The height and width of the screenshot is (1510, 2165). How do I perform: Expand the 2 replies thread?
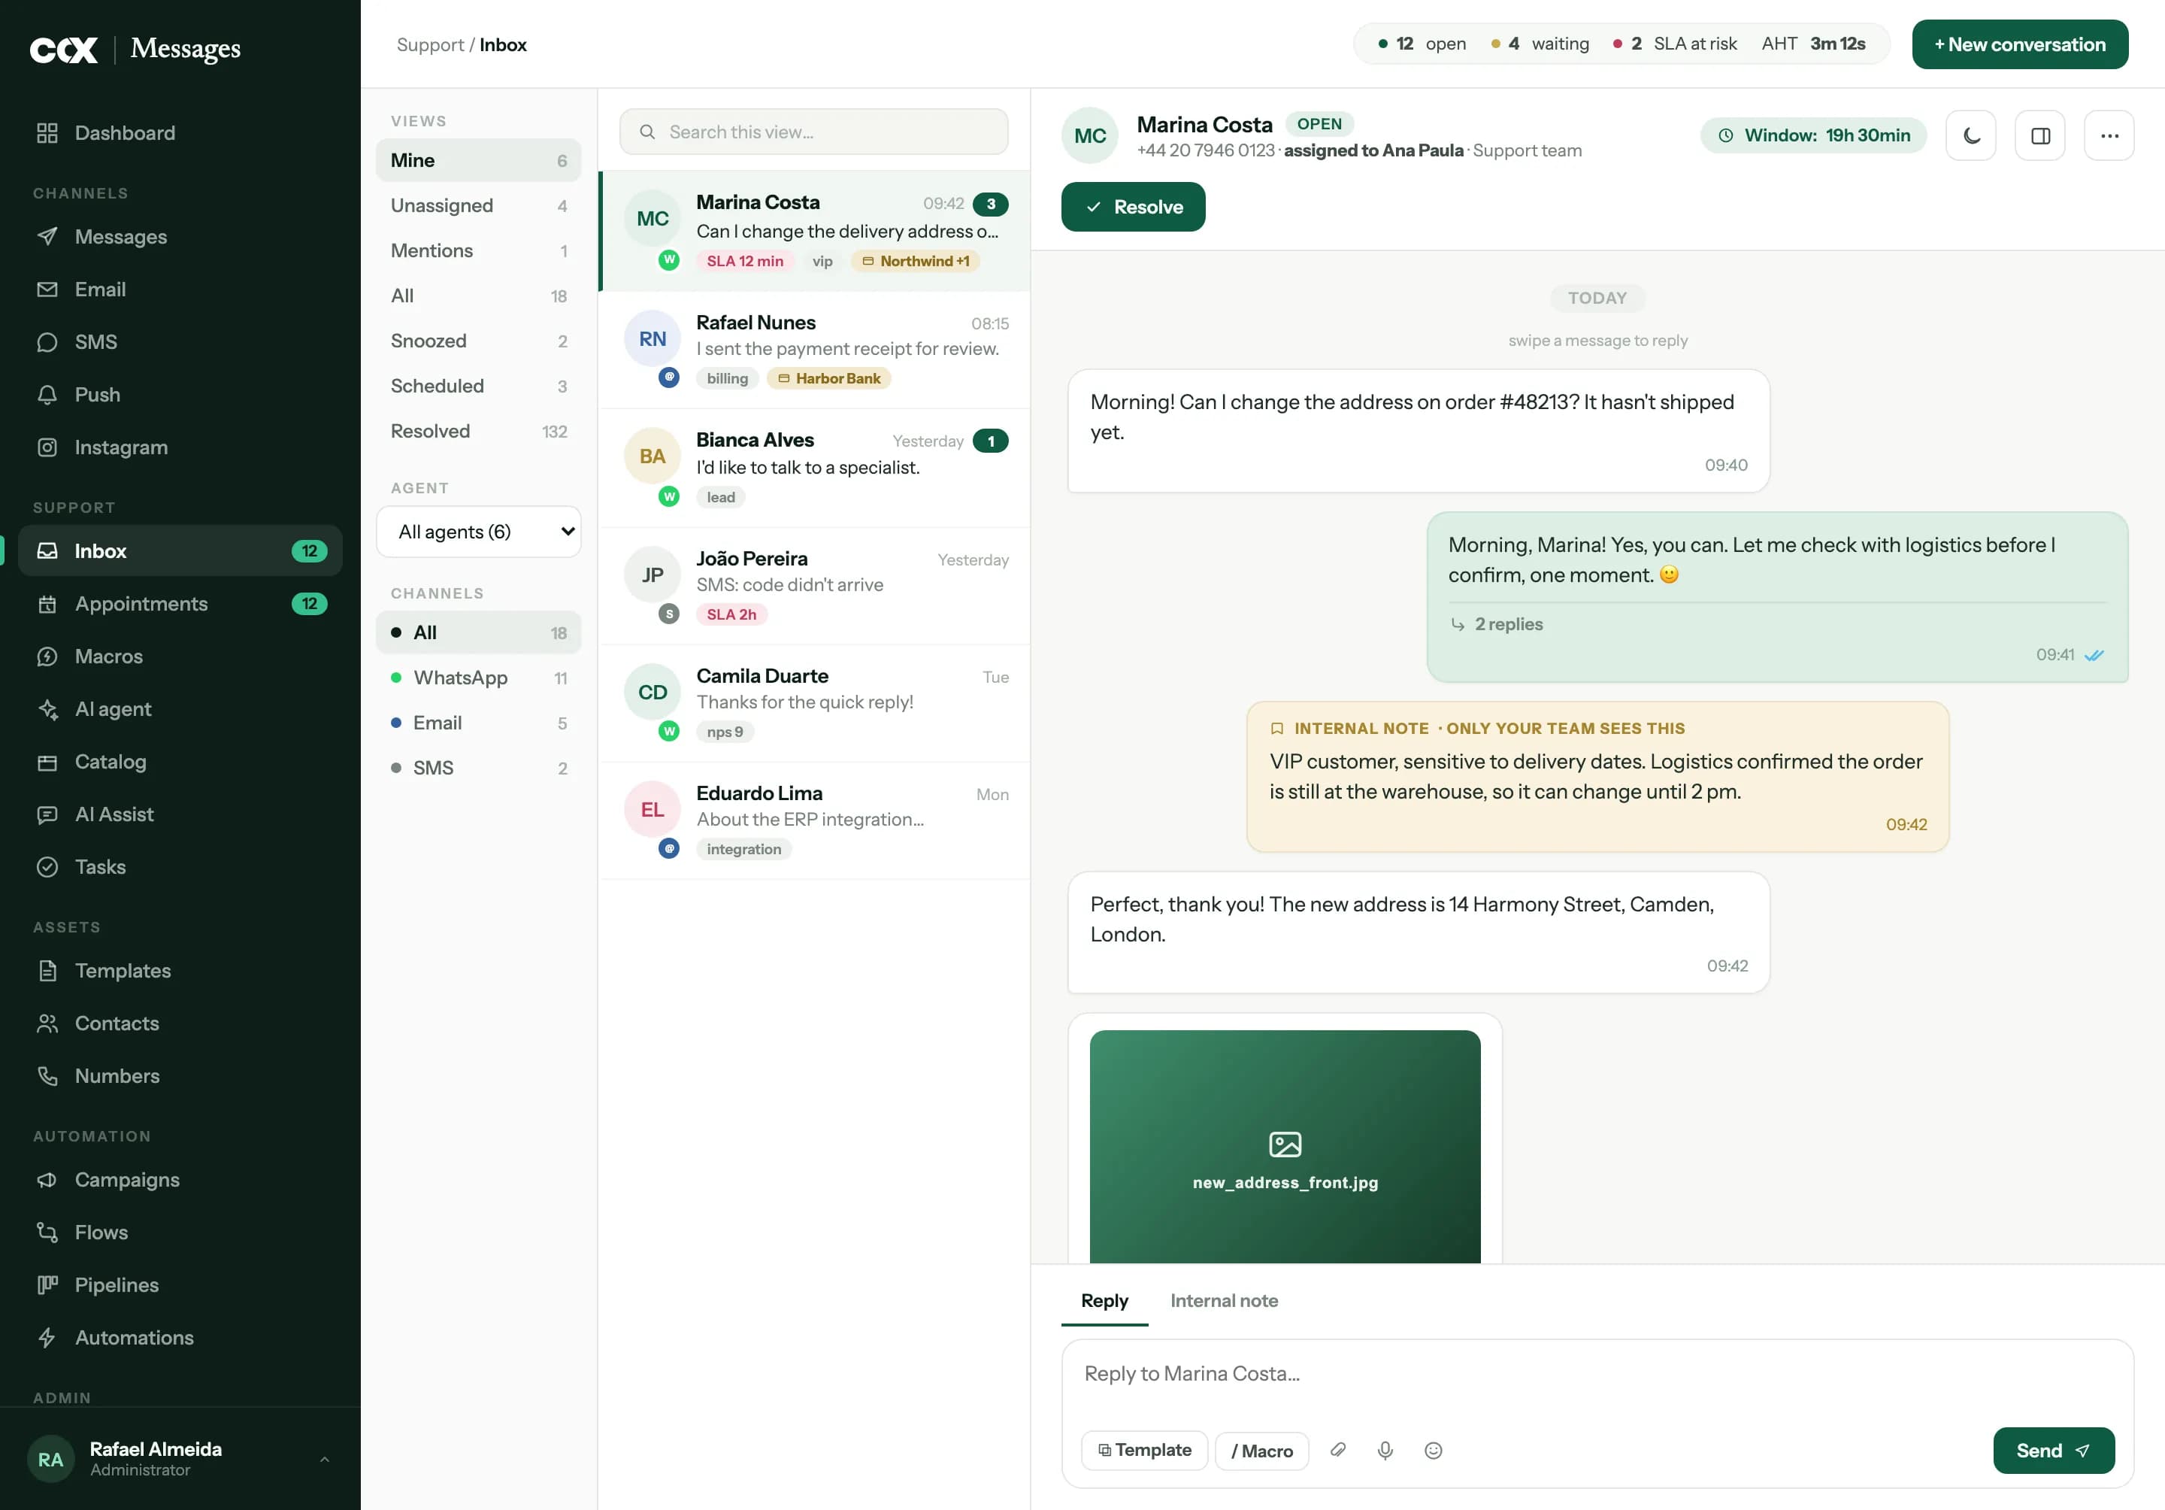click(1497, 624)
